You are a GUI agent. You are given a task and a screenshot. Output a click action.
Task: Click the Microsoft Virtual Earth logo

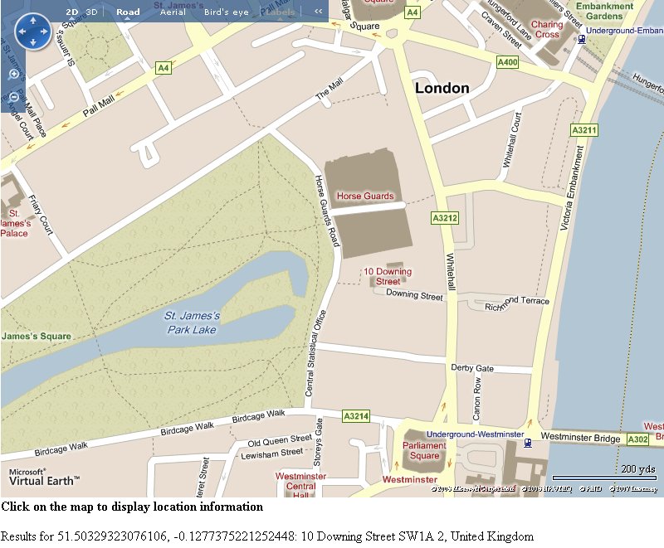coord(44,478)
